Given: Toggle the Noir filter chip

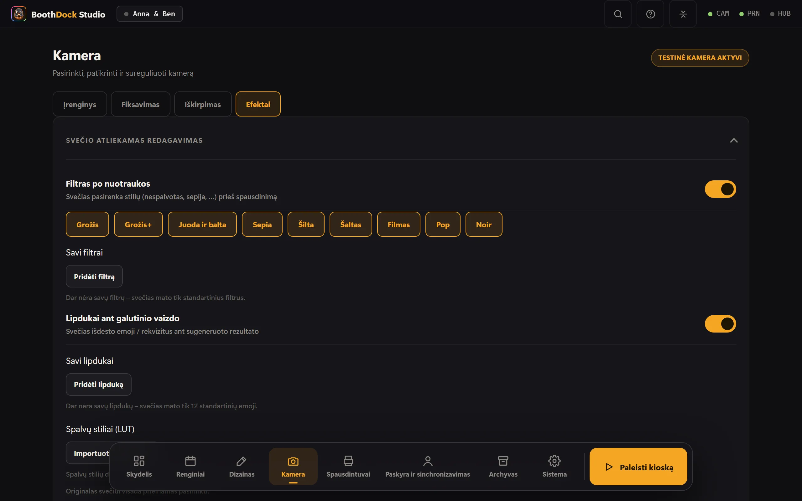Looking at the screenshot, I should click(484, 224).
